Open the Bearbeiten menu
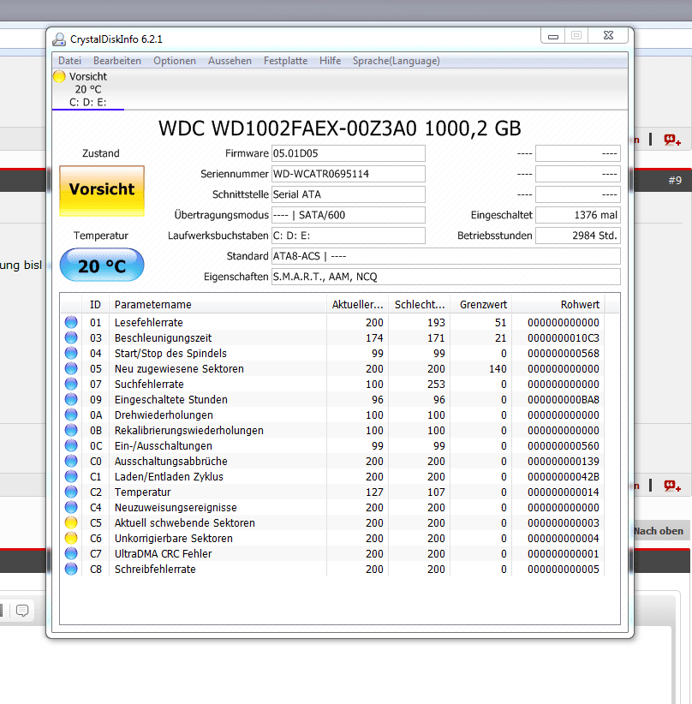The width and height of the screenshot is (692, 704). [x=117, y=61]
